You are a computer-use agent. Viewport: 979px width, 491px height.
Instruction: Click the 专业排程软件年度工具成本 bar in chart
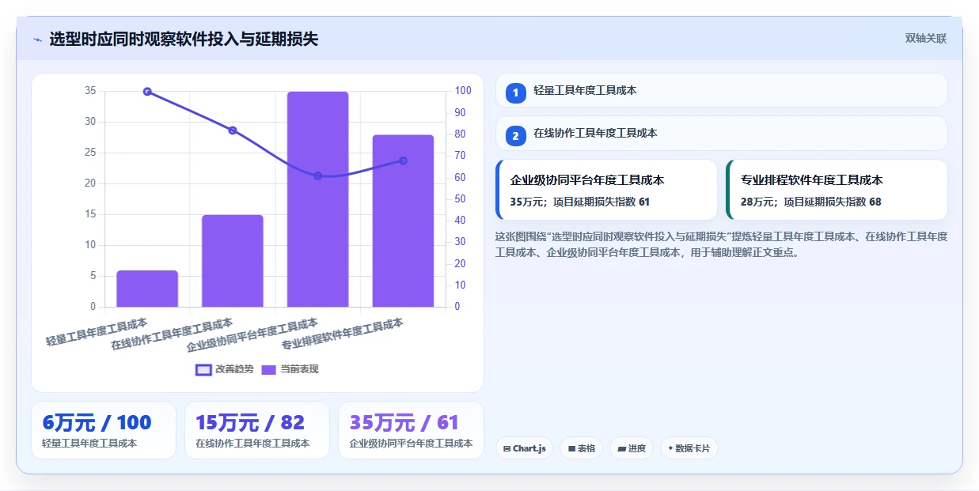point(403,221)
